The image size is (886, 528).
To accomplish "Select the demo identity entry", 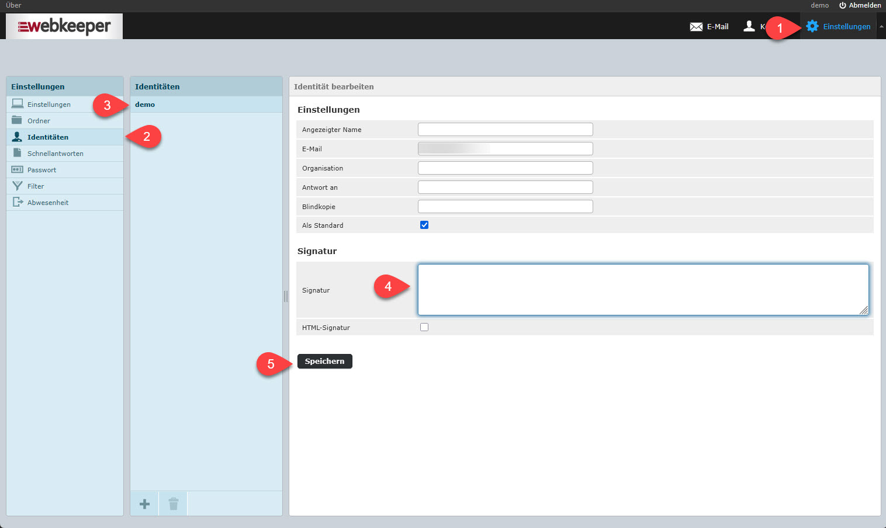I will [x=146, y=105].
